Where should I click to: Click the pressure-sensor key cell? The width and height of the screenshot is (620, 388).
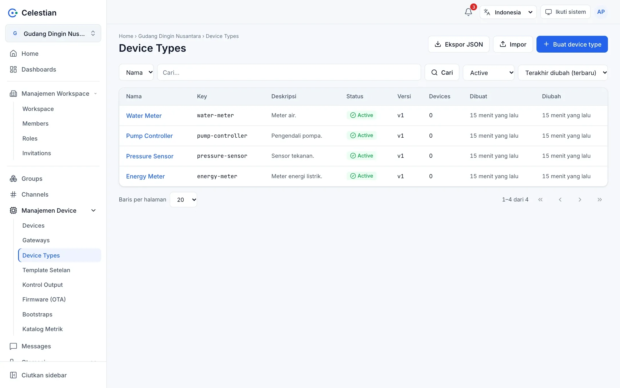click(x=222, y=156)
